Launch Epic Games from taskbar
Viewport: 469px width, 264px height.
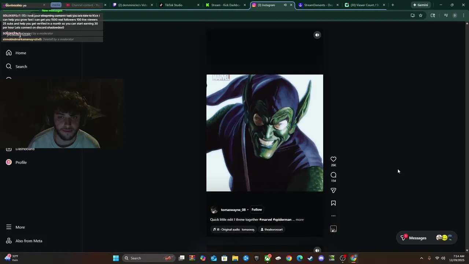(257, 258)
